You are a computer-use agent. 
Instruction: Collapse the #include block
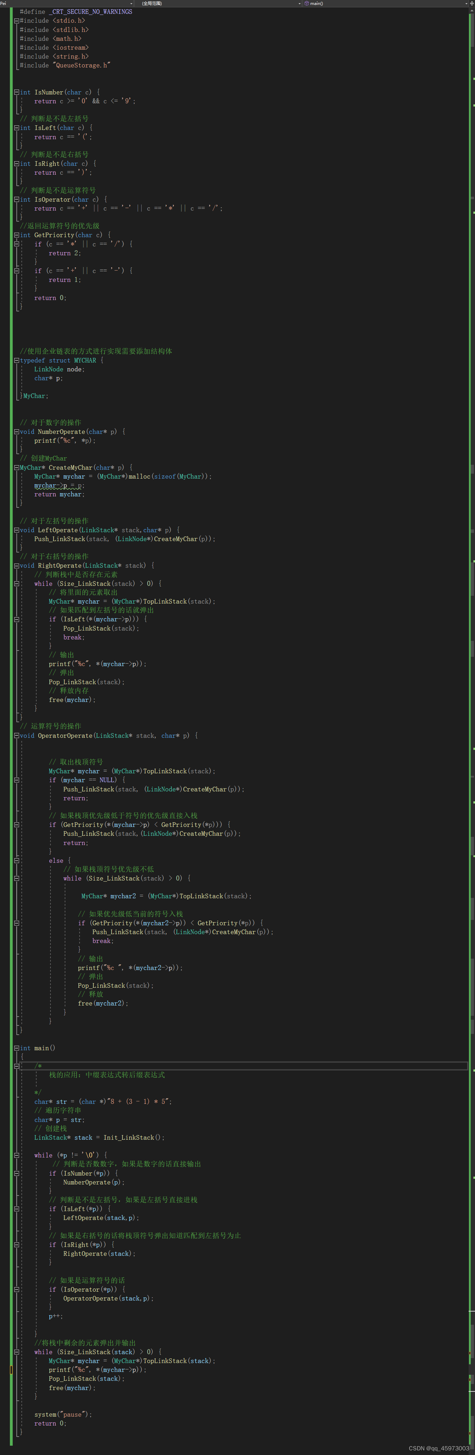pos(16,21)
